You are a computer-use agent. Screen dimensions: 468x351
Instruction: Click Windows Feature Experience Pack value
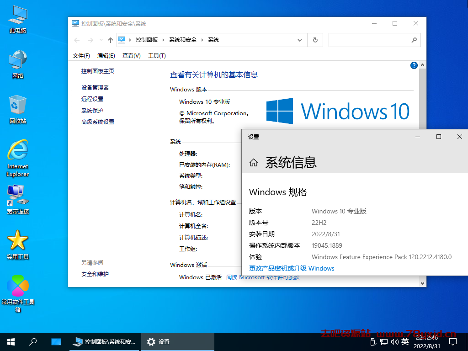382,257
